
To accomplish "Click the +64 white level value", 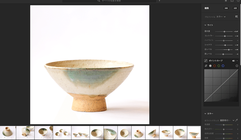I will 236,50.
